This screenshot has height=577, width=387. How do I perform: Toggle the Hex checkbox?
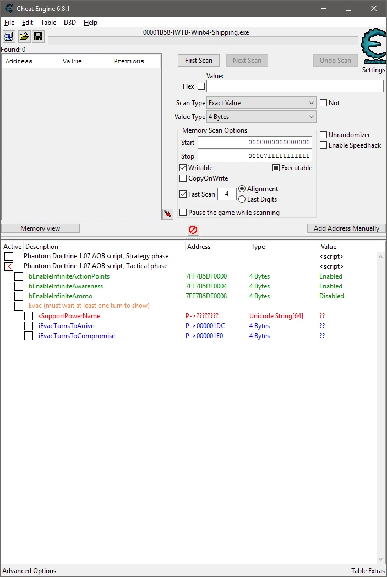pyautogui.click(x=201, y=86)
